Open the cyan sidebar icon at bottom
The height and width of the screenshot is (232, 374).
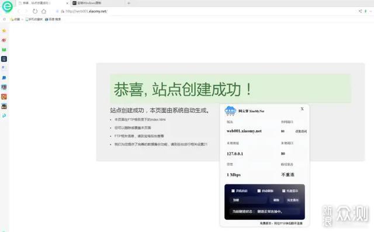coord(4,116)
